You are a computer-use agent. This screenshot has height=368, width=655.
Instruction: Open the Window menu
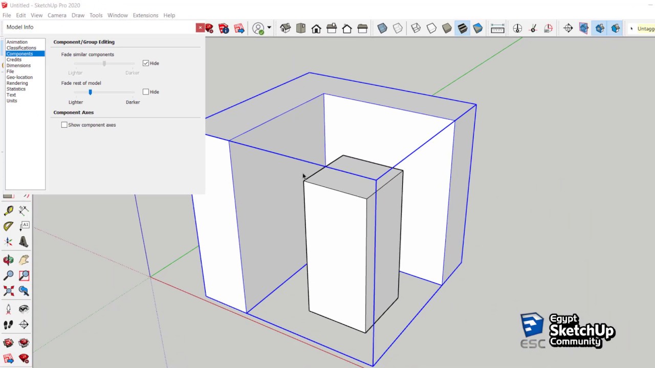118,15
